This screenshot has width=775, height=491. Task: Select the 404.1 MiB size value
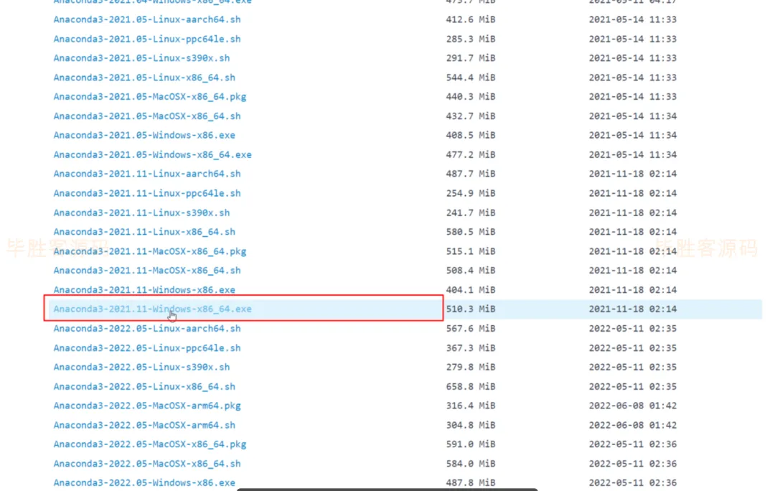pos(471,290)
